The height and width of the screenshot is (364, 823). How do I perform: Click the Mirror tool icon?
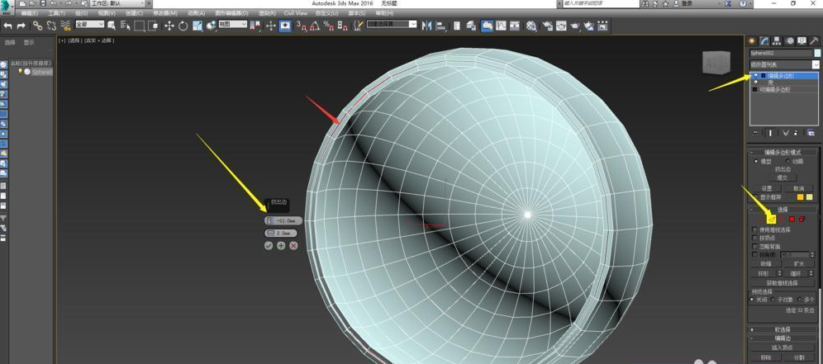(x=427, y=26)
